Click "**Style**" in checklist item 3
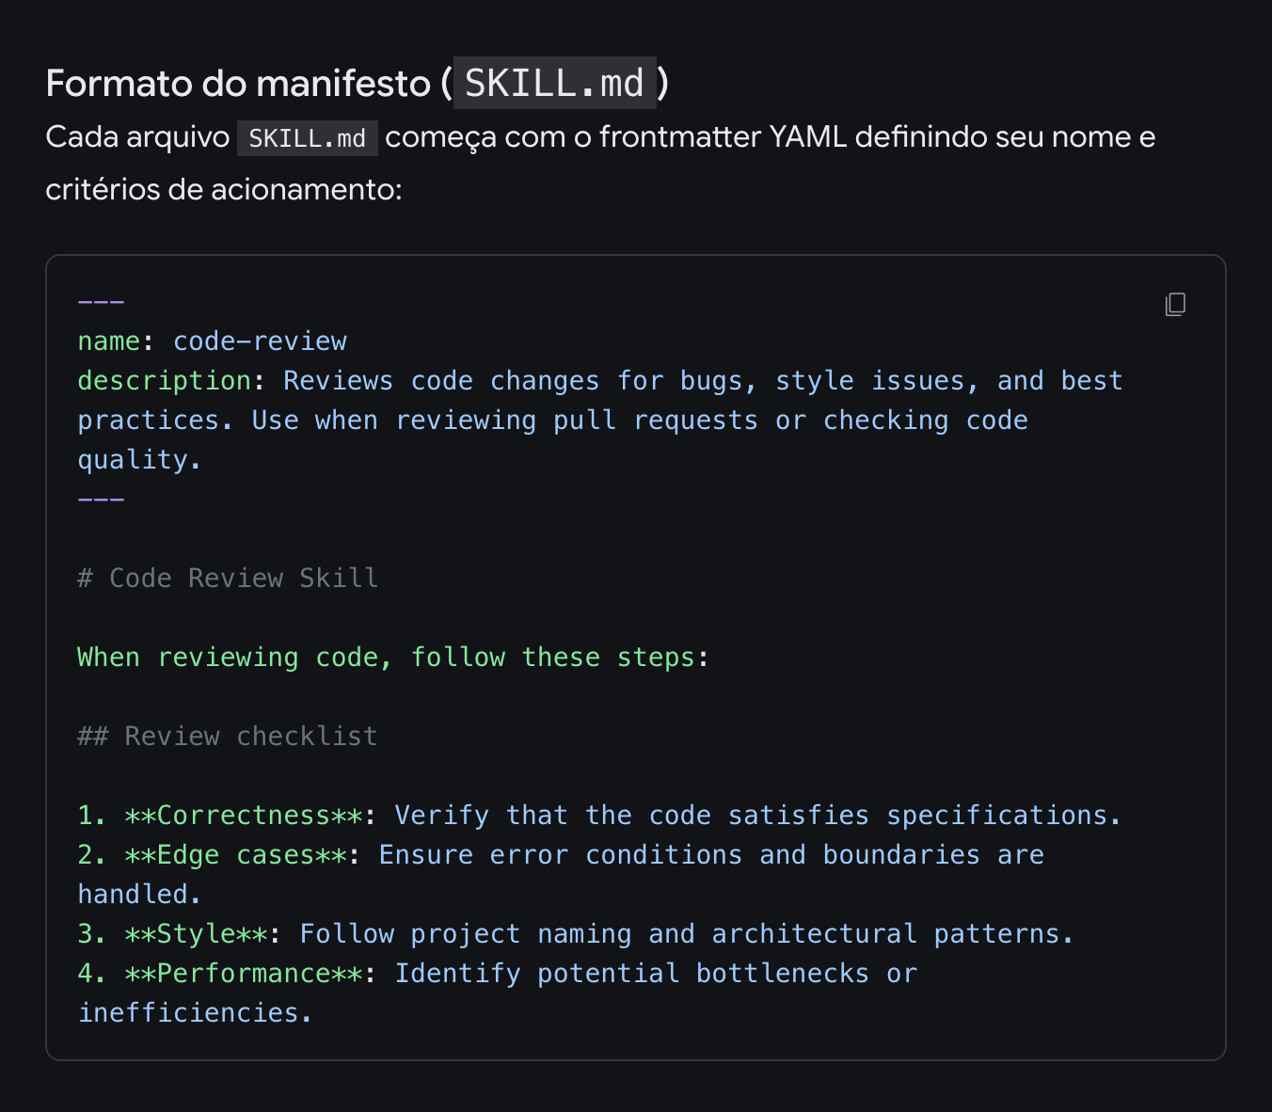Viewport: 1272px width, 1112px height. [197, 933]
